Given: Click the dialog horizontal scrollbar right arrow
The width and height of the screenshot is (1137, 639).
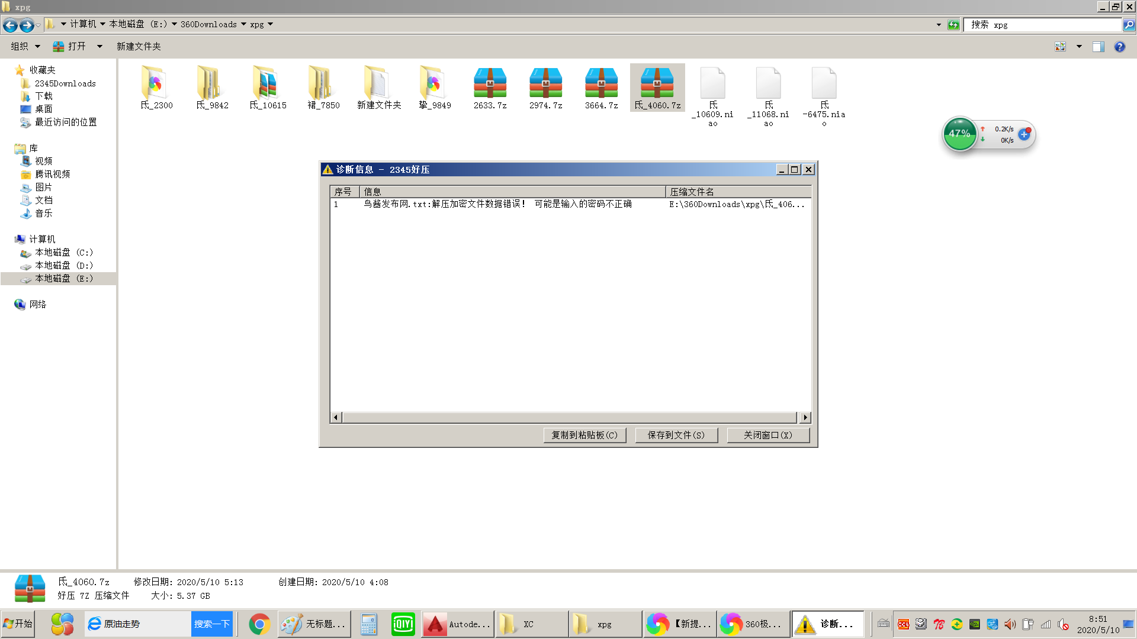Looking at the screenshot, I should [805, 418].
